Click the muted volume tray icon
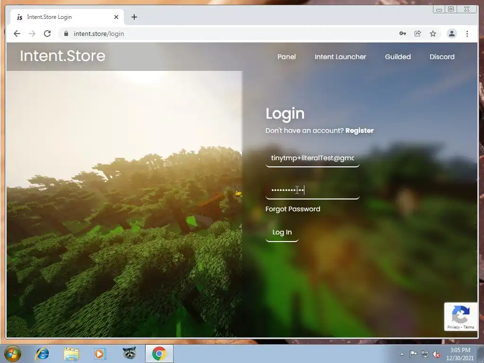484x363 pixels. 436,354
